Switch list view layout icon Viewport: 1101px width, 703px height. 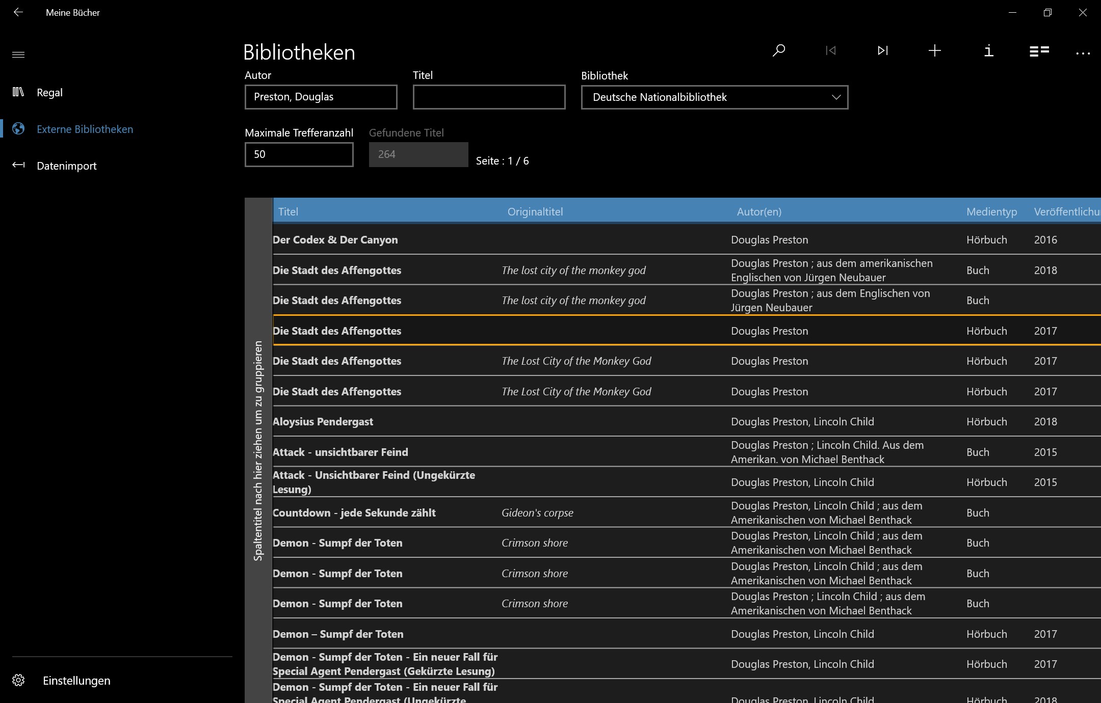coord(1039,51)
